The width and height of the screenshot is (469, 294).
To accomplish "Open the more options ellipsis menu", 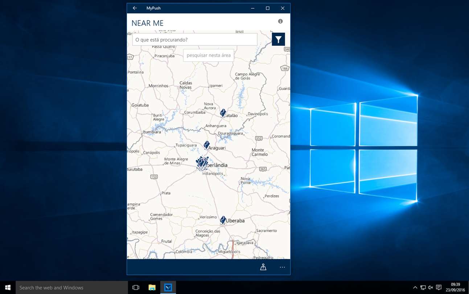I will 282,267.
